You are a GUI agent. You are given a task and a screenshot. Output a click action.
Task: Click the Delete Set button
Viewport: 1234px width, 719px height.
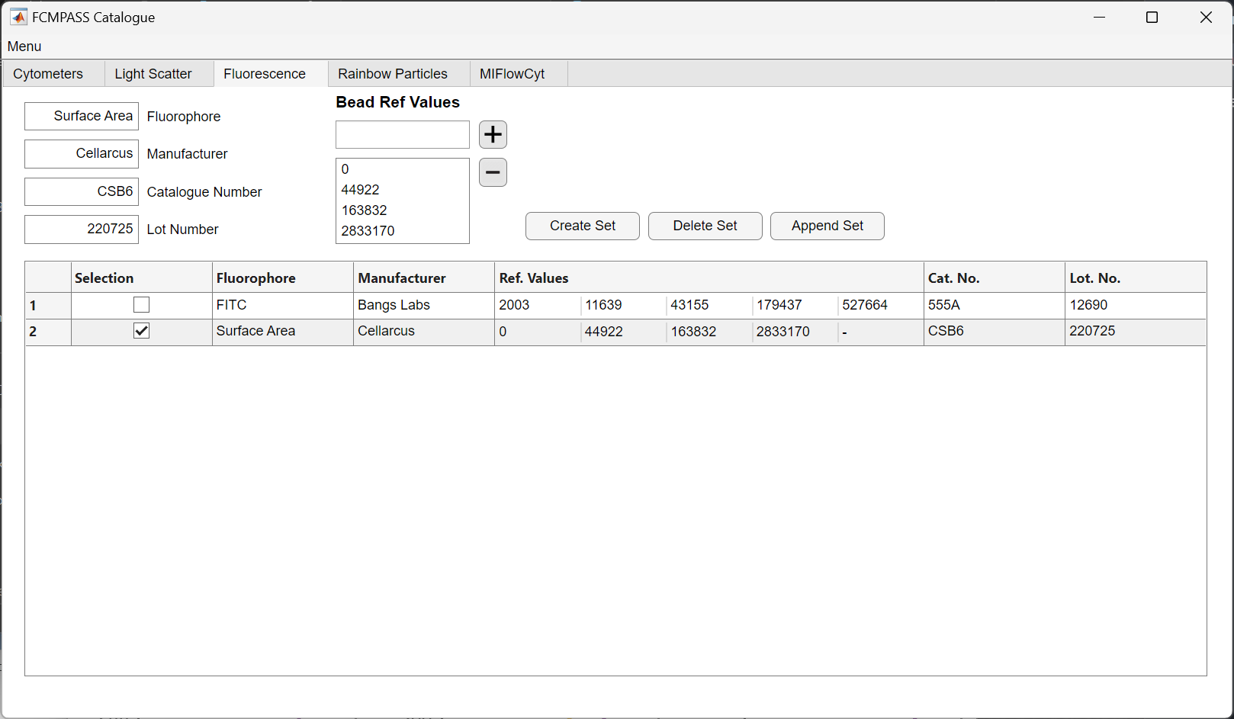pyautogui.click(x=705, y=226)
